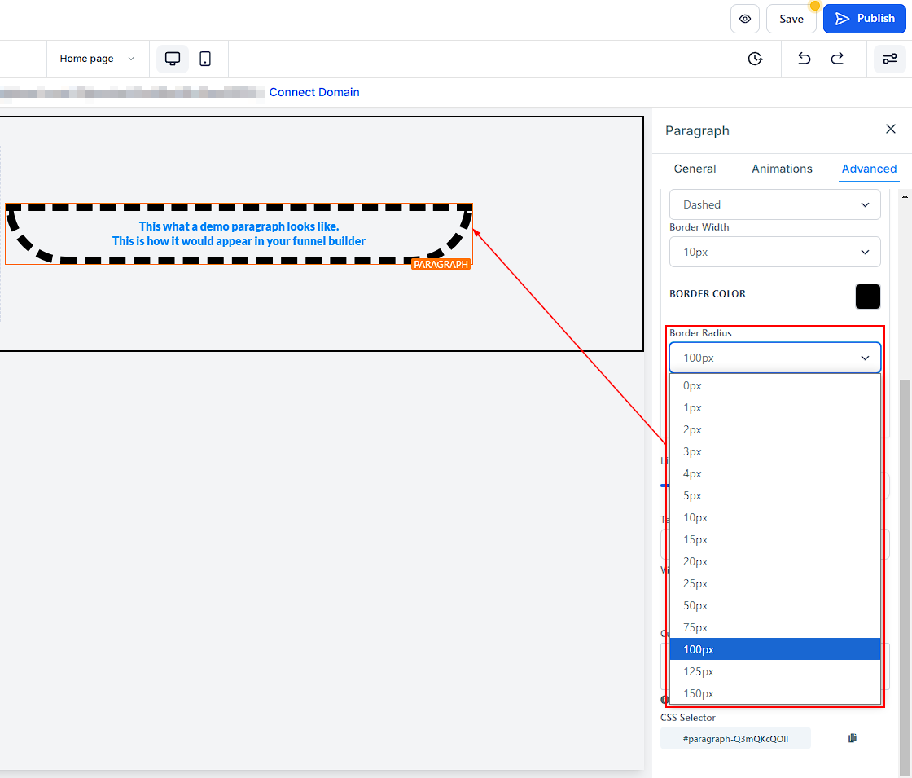Open the Home page dropdown

(x=97, y=59)
